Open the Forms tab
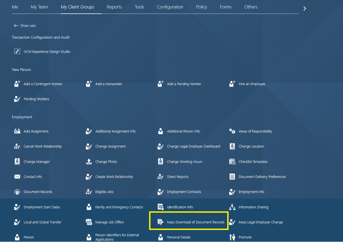The image size is (343, 242). [x=225, y=7]
